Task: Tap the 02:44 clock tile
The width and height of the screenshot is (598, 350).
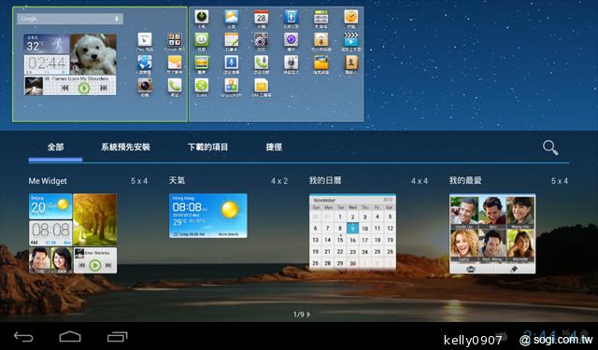Action: coord(47,64)
